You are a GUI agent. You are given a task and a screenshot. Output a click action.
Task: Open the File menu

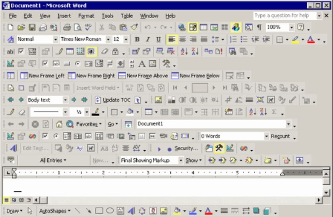[x=13, y=16]
